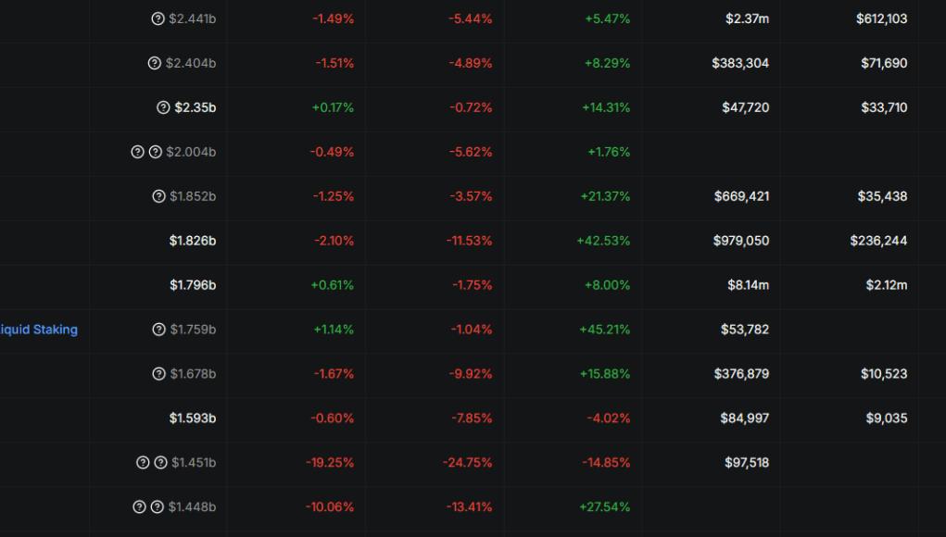946x537 pixels.
Task: Click the question icon directly adjacent to $2.004b
Action: [x=155, y=152]
